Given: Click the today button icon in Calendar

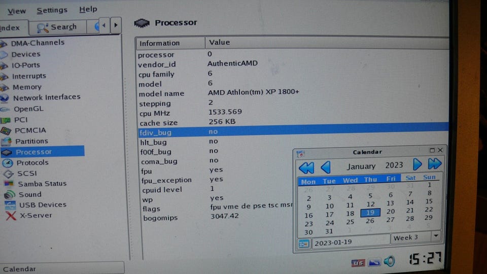Looking at the screenshot, I should (304, 244).
